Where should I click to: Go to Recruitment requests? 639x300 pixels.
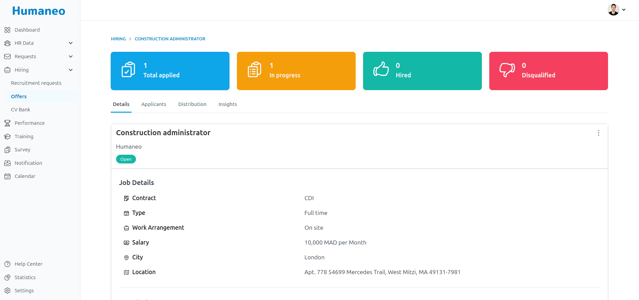(36, 83)
